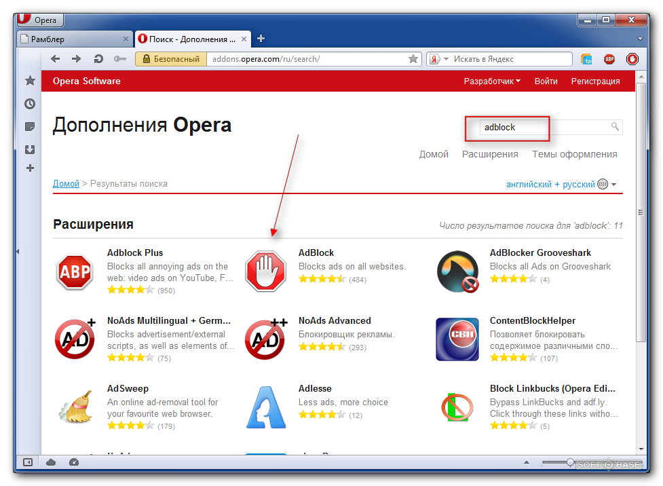
Task: Click the page vertical scrollbar thumb
Action: [641, 212]
